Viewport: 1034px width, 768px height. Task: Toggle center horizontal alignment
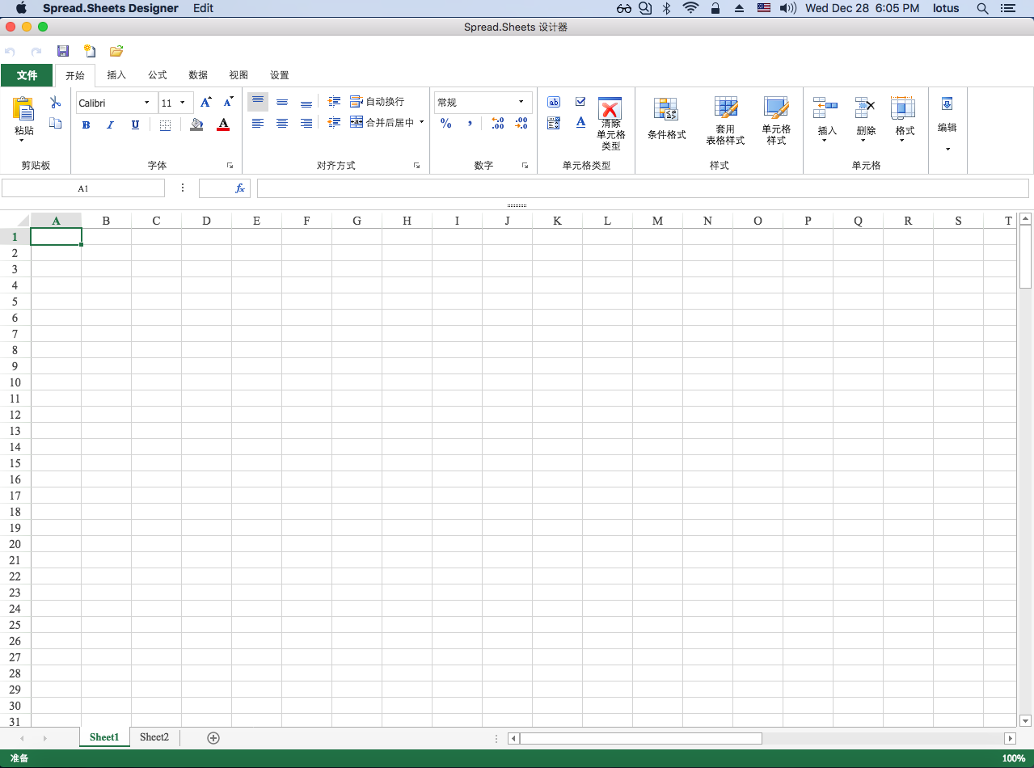pyautogui.click(x=282, y=123)
